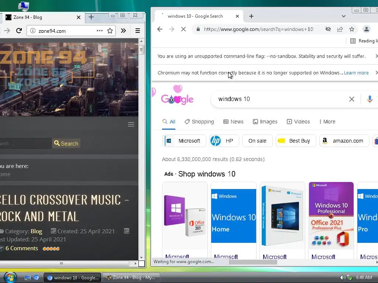Image resolution: width=378 pixels, height=283 pixels.
Task: Click the article options icon beside created date
Action: coord(127,231)
